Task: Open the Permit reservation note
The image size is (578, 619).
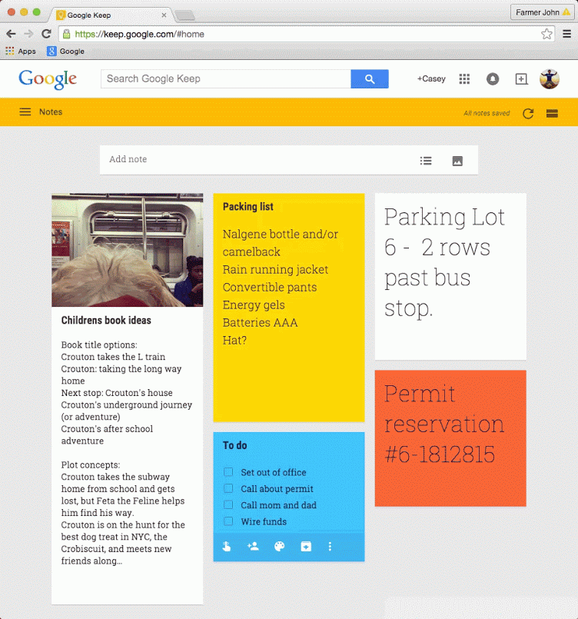Action: coord(450,438)
